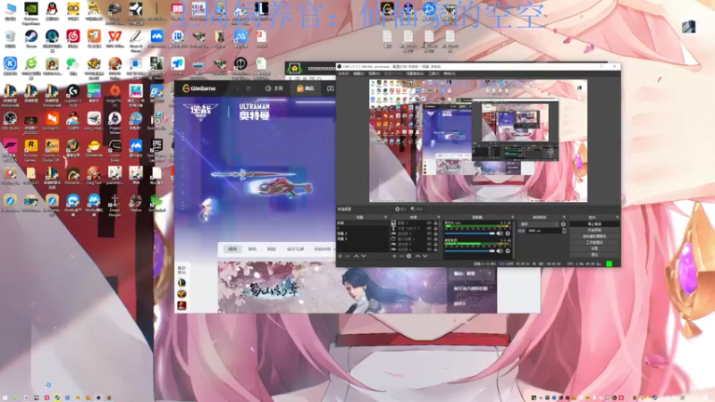Open the Desktop Audio settings gear in the mixer

(x=508, y=251)
